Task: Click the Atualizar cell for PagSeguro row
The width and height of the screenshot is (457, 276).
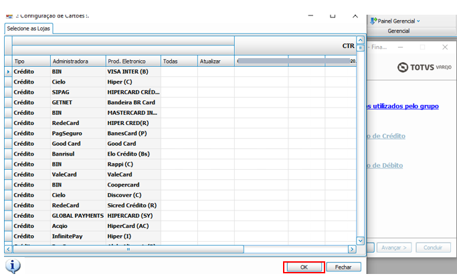Action: tap(216, 134)
